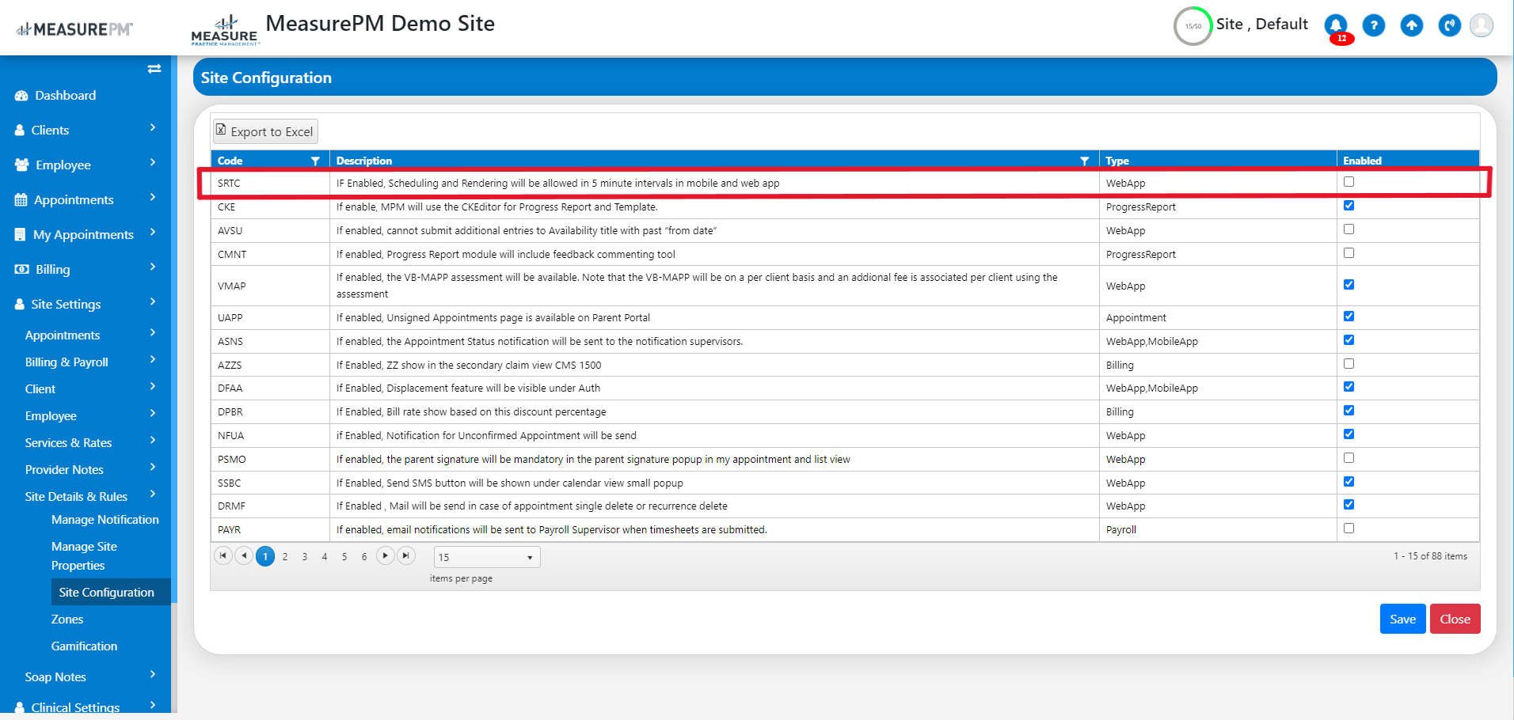1514x720 pixels.
Task: Click the My Appointments building icon
Action: (20, 235)
